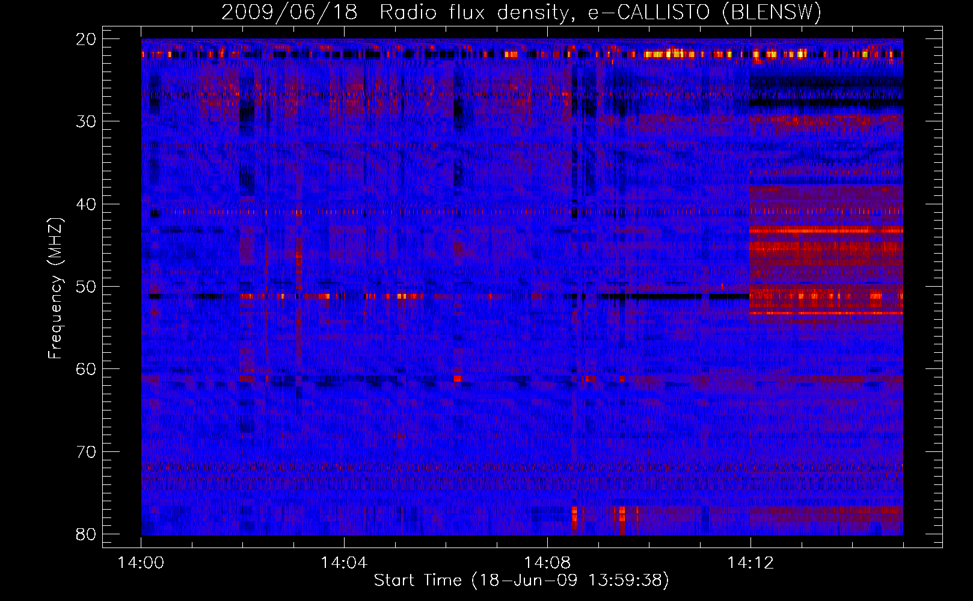The image size is (973, 601).
Task: Click the '14:08' time axis label
Action: pos(547,563)
